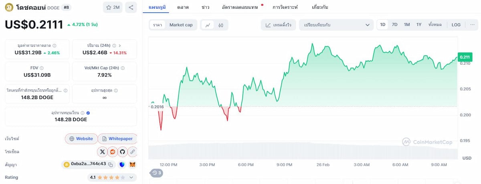This screenshot has width=481, height=184.
Task: Click the blue security shield icon
Action: point(122,164)
